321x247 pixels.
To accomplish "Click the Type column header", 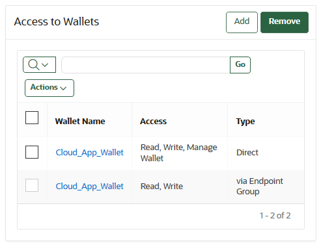I will point(245,122).
